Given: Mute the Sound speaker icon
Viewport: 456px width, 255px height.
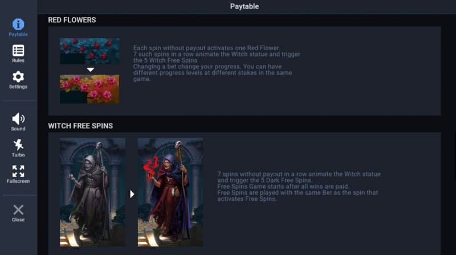Looking at the screenshot, I should pyautogui.click(x=18, y=119).
